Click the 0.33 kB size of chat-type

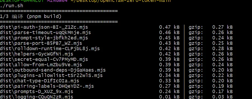click(169, 81)
